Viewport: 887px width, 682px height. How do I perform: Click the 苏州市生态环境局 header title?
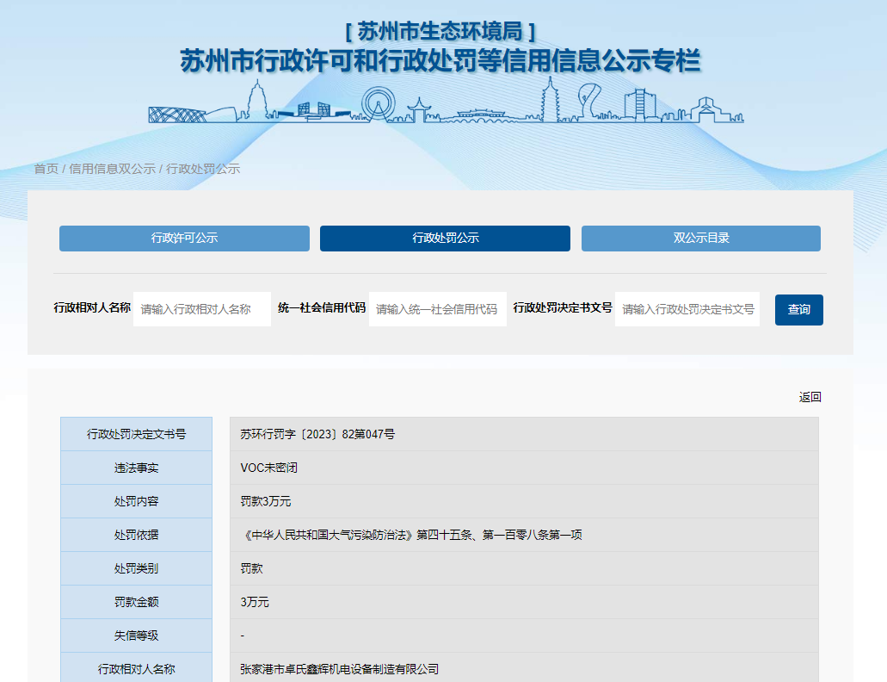point(440,32)
